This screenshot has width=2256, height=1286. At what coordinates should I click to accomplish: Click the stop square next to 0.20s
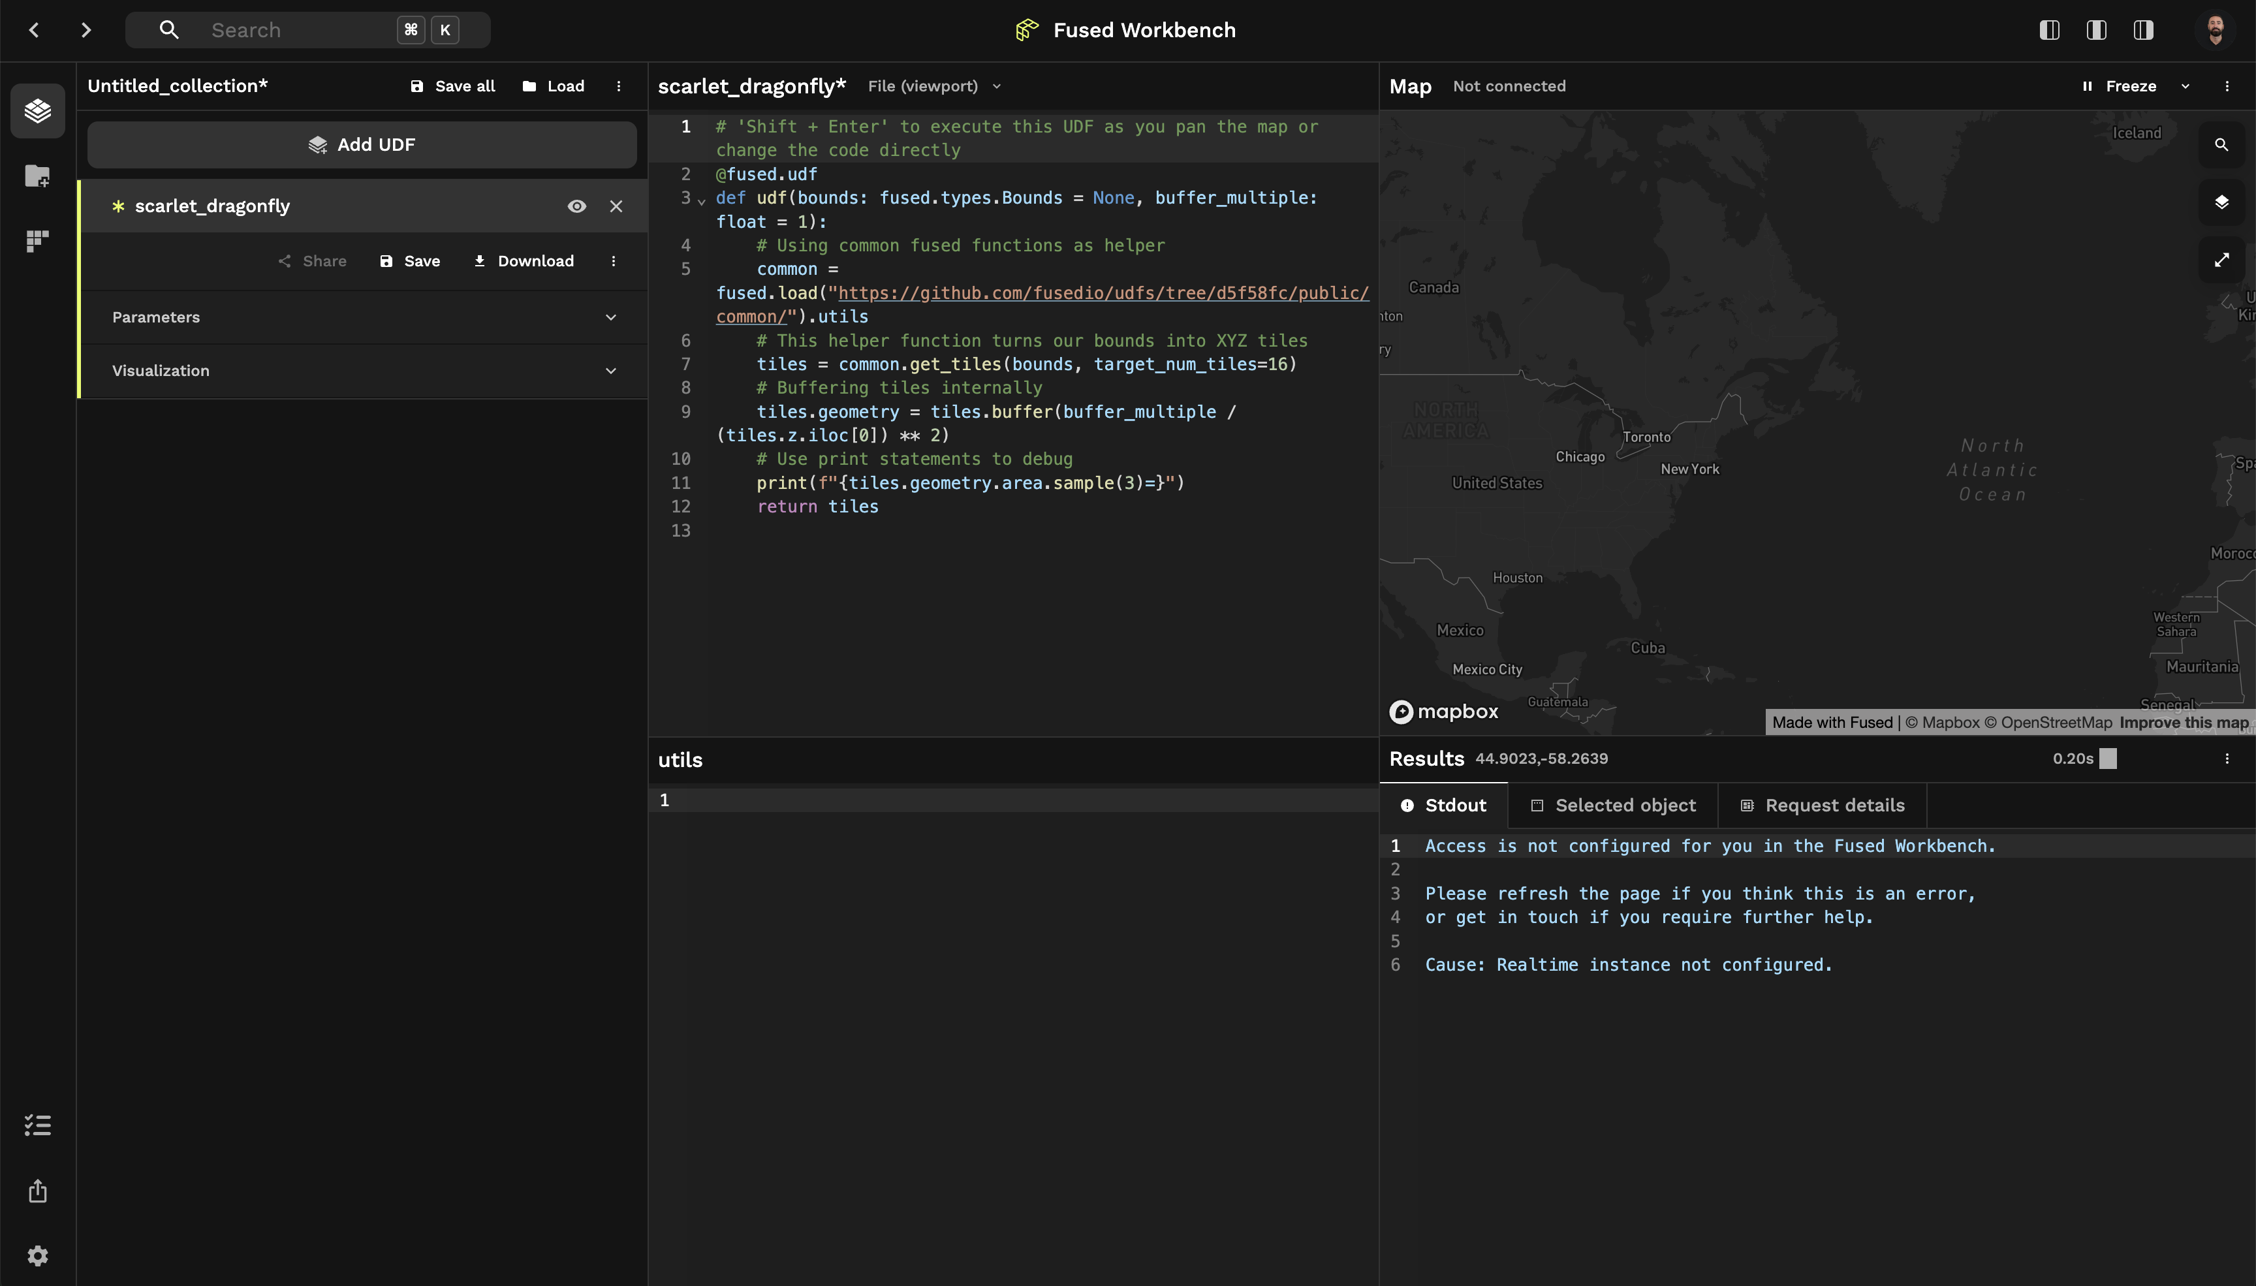2108,759
